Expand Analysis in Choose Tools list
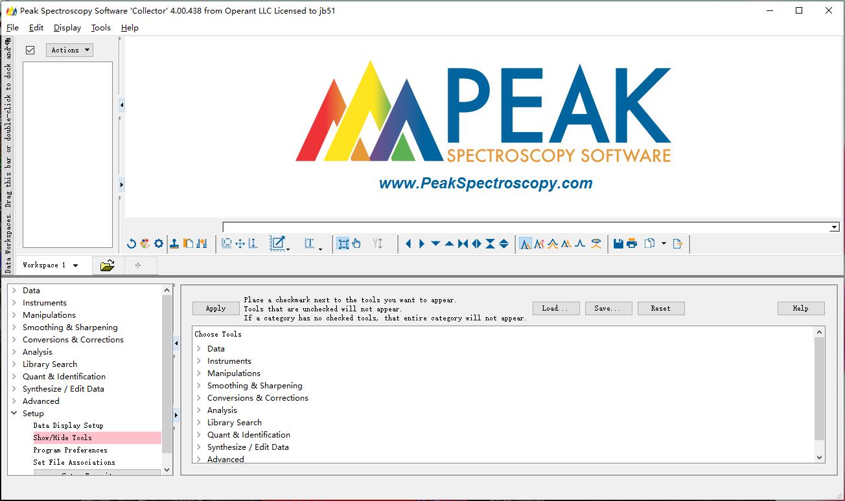The image size is (845, 501). (199, 410)
